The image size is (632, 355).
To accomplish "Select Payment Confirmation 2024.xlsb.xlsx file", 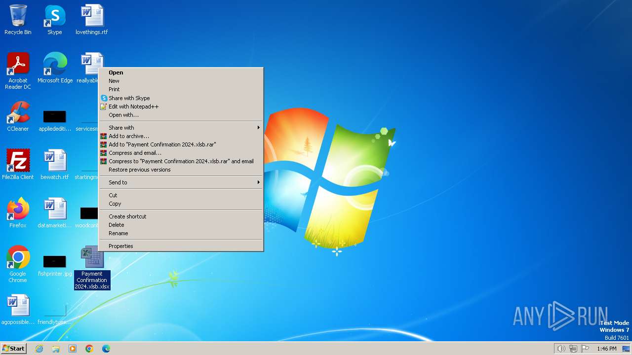I will 92,267.
